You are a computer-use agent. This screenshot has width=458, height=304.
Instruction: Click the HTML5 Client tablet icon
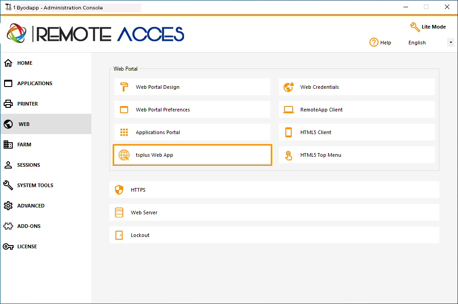[289, 132]
